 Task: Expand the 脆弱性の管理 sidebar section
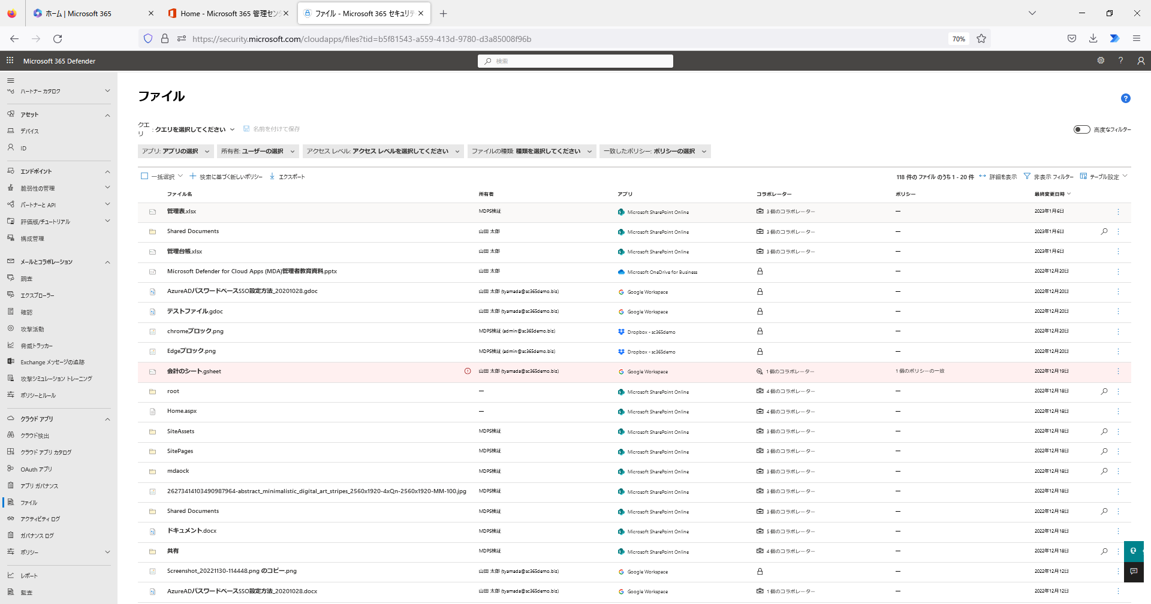(x=107, y=188)
